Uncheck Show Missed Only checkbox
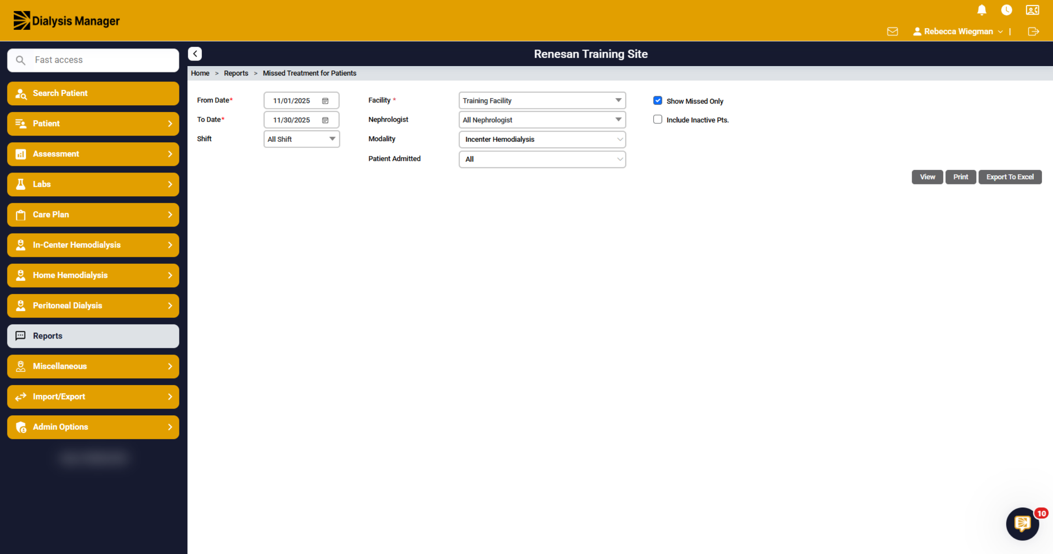 [658, 101]
